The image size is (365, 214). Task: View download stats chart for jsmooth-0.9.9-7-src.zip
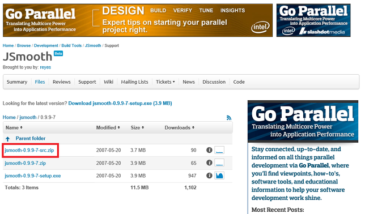point(219,150)
